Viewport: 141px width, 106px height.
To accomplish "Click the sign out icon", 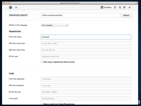I will coord(125,7).
